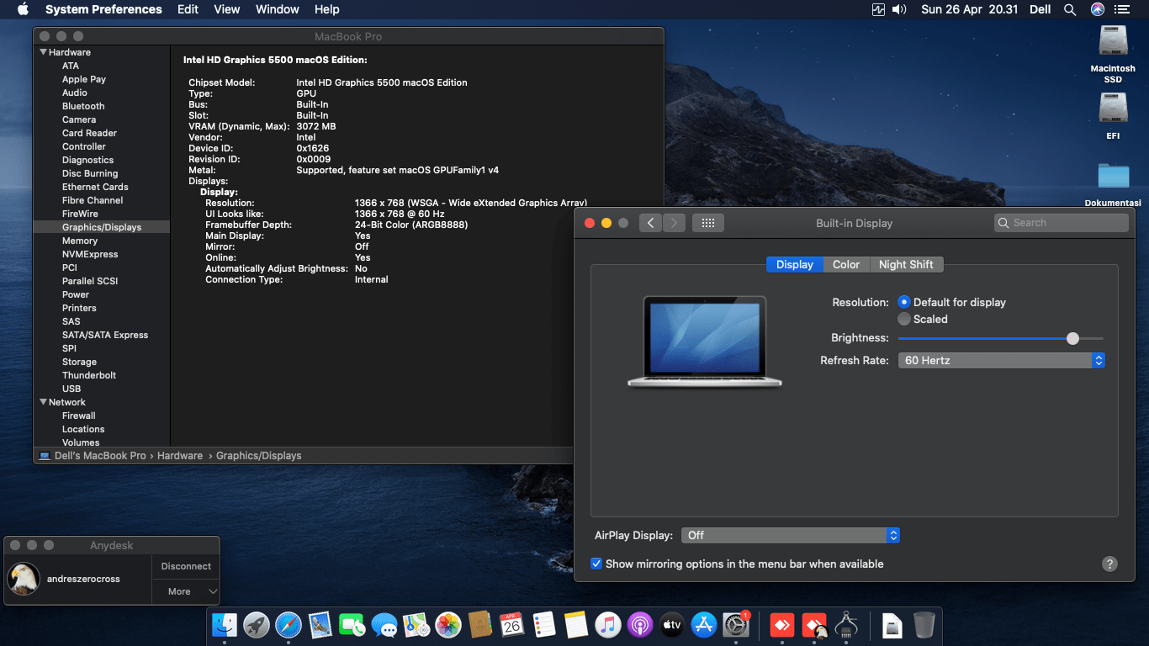Start FaceTime from the Dock
This screenshot has width=1149, height=646.
352,625
